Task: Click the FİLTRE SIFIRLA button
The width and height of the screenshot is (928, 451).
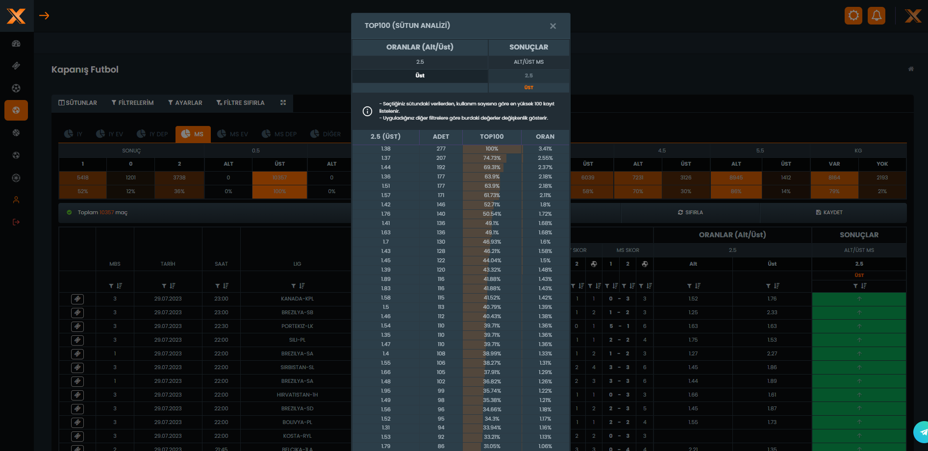Action: point(240,103)
